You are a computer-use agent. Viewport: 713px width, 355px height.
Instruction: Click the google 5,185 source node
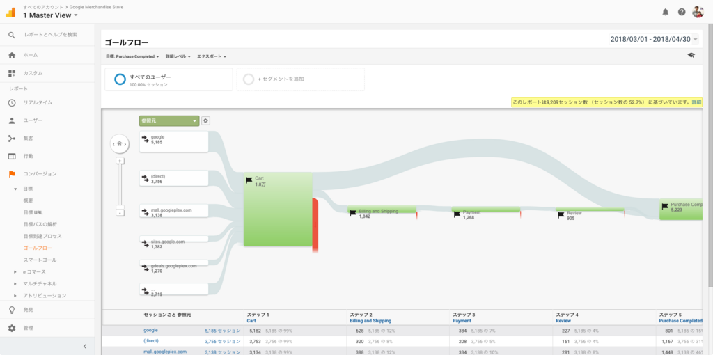coord(173,142)
